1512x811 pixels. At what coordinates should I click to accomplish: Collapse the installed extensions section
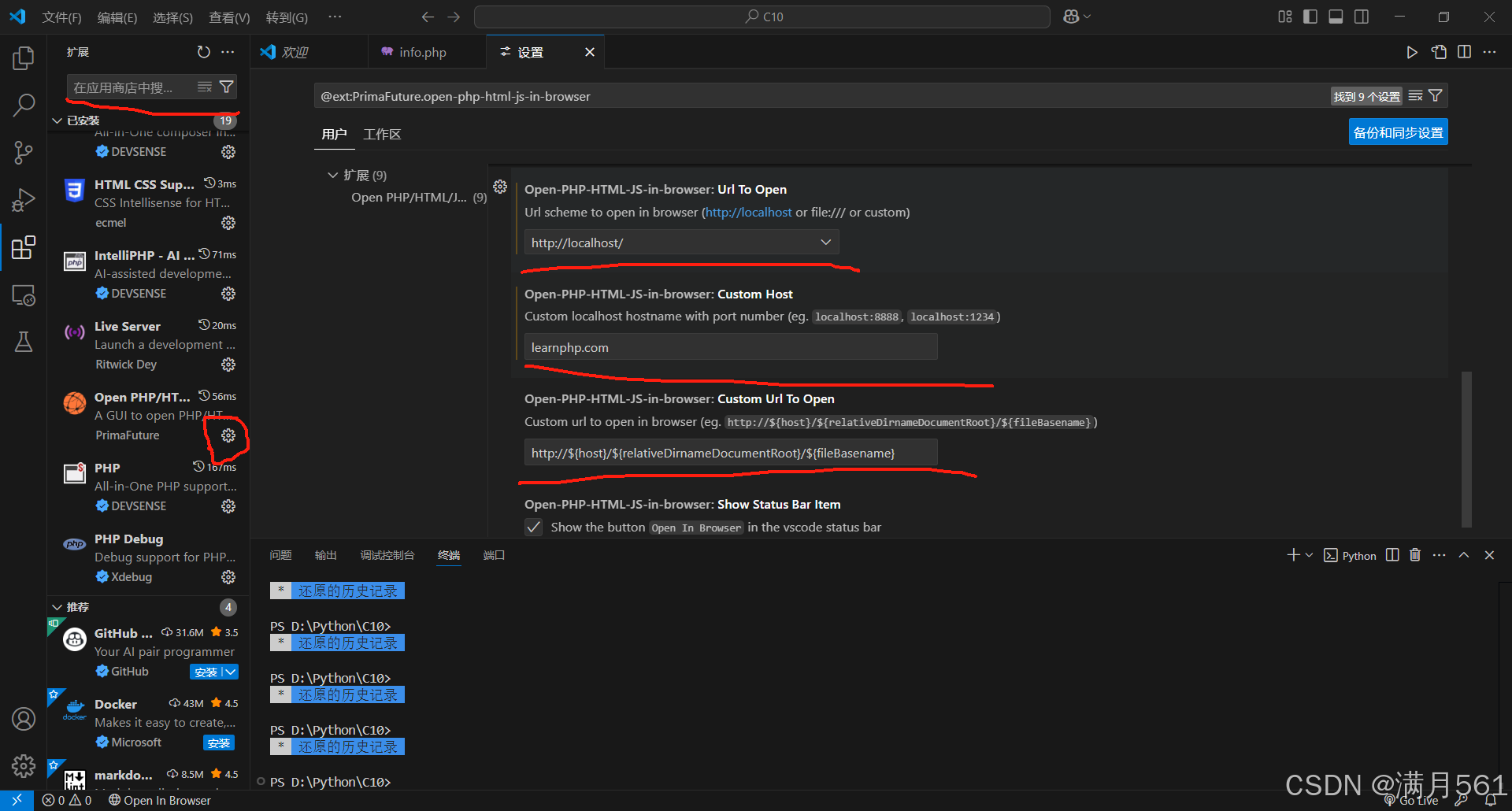click(57, 120)
